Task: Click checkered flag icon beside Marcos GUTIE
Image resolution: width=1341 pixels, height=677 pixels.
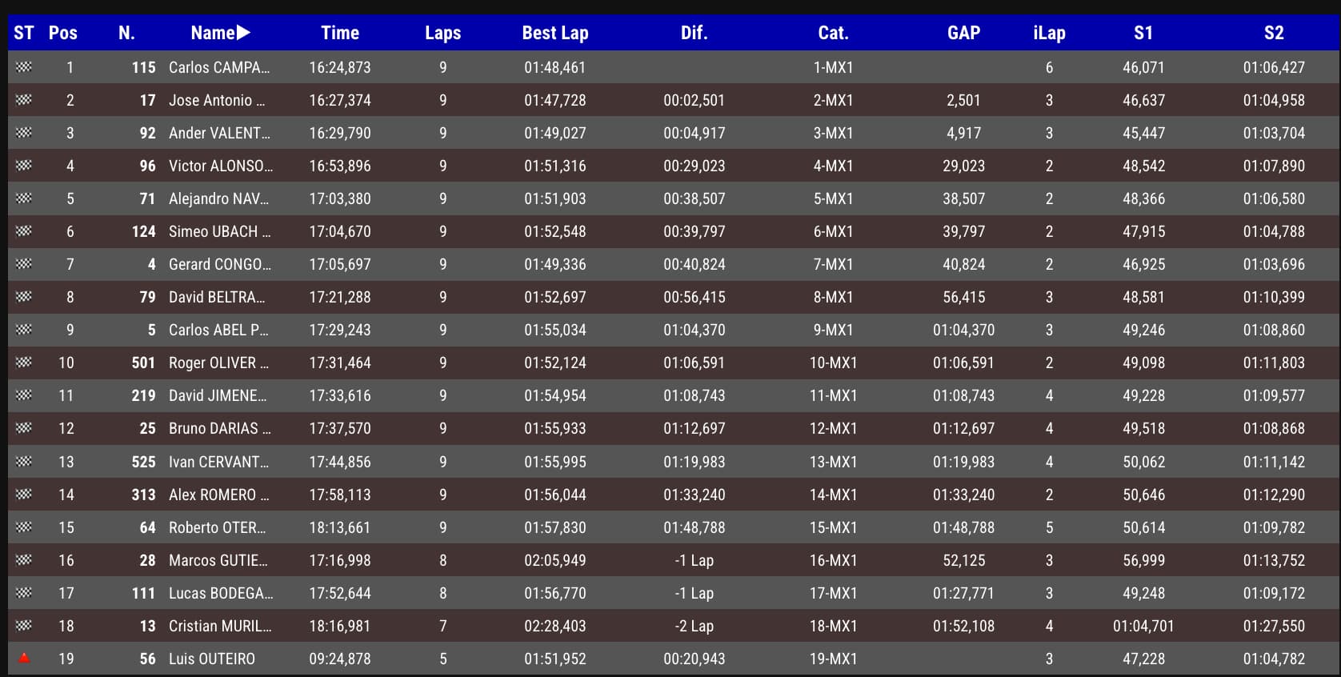Action: pos(24,559)
